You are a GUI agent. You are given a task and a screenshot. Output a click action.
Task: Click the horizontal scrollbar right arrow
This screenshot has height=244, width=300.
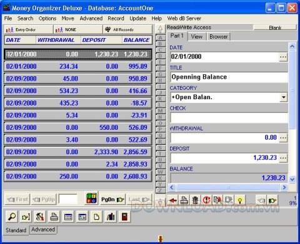coord(284,187)
